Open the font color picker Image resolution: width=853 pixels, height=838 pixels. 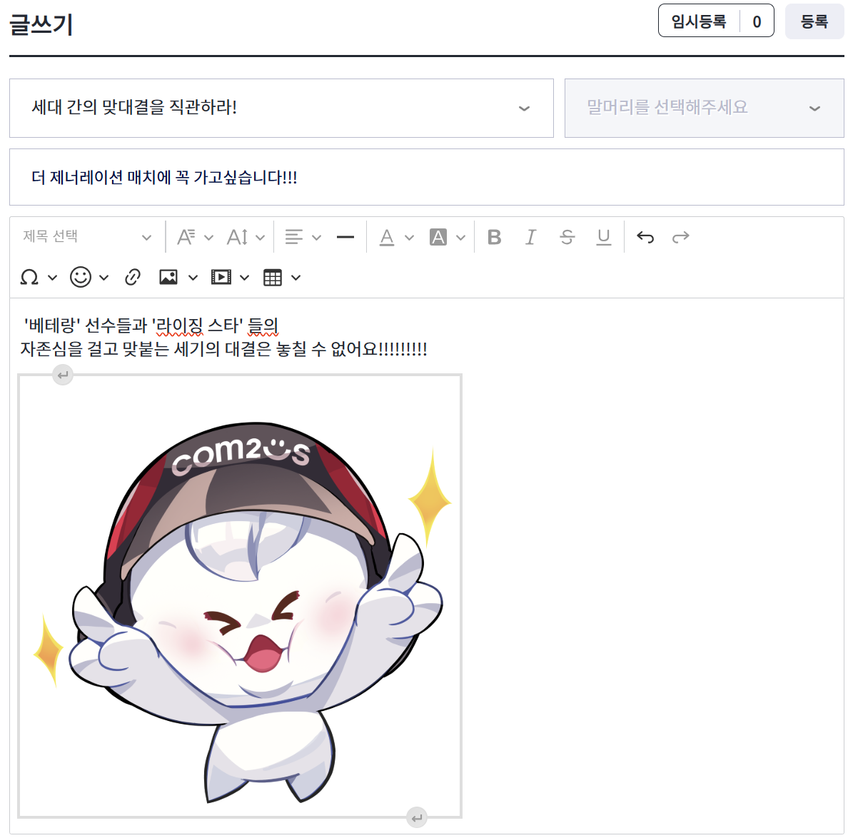tap(387, 237)
